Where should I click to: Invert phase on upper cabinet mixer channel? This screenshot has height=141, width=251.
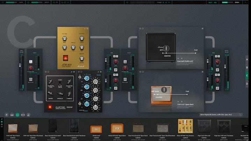[x=217, y=70]
